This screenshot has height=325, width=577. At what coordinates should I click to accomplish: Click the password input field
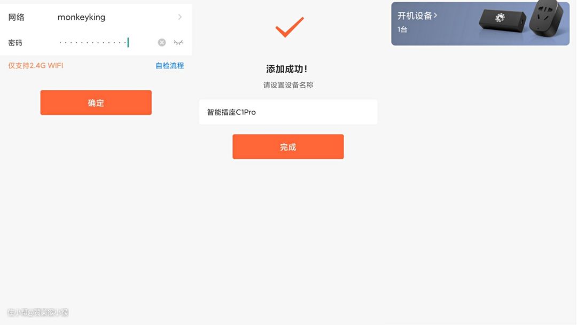(x=106, y=42)
